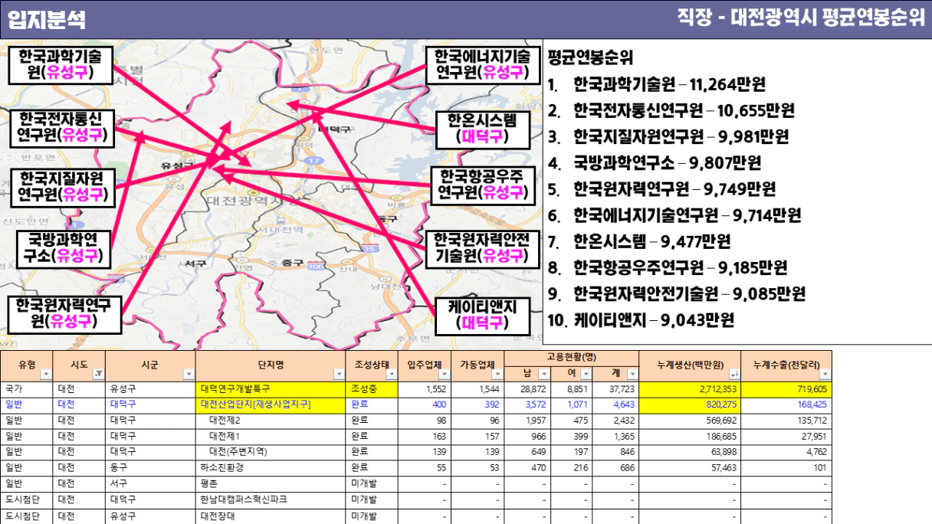Select the 37,723 total employment cell
The width and height of the screenshot is (932, 524).
click(617, 389)
